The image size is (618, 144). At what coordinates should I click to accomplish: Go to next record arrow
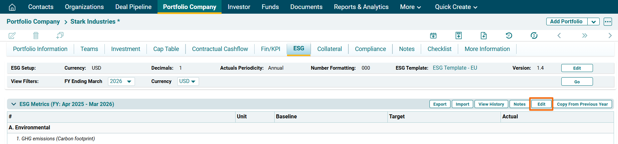610,36
